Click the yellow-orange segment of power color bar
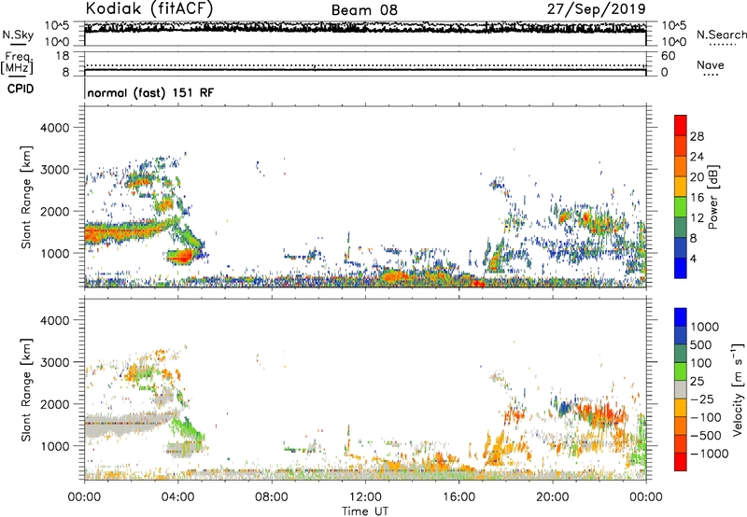747x517 pixels. click(681, 187)
